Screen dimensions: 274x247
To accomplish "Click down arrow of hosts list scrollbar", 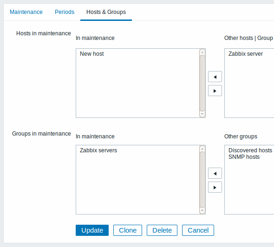I will point(202,114).
